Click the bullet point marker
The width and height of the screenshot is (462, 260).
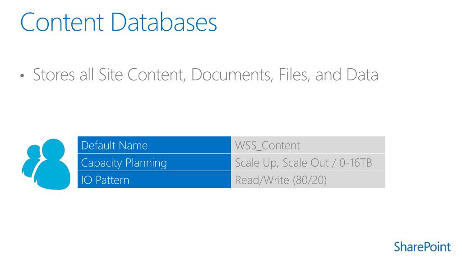click(x=23, y=76)
